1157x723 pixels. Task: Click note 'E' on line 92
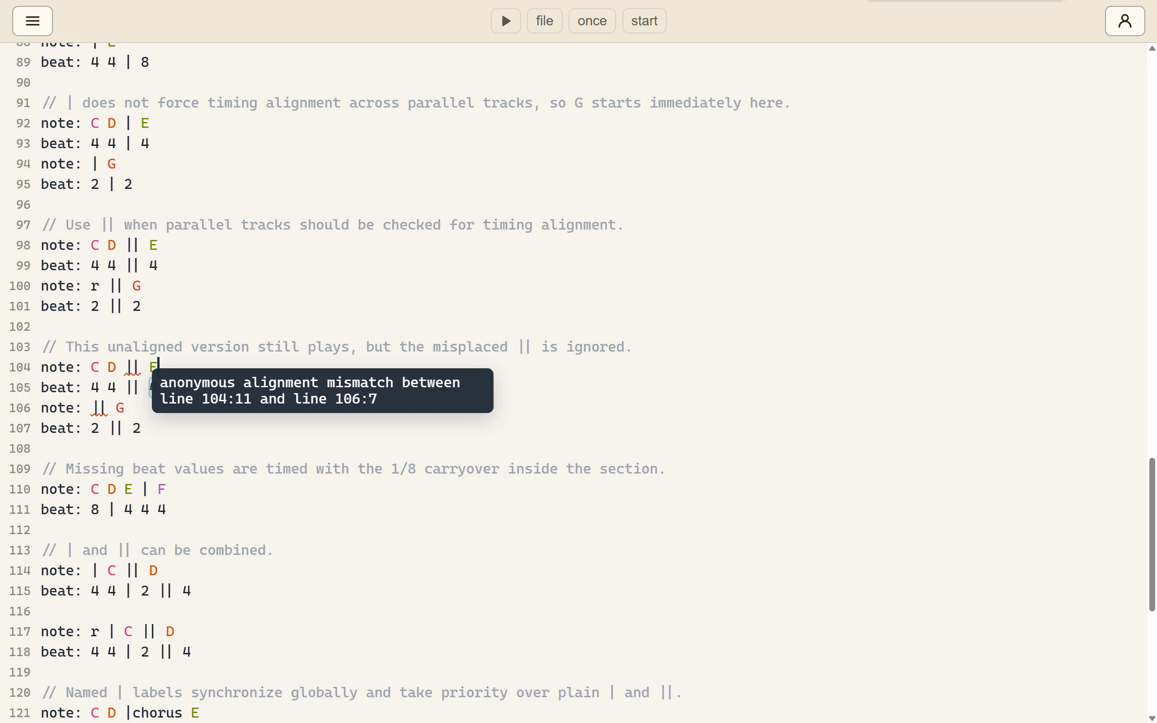[x=145, y=123]
